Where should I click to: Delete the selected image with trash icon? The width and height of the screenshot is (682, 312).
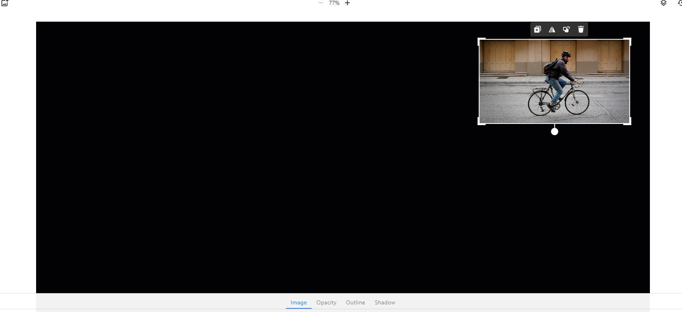581,29
